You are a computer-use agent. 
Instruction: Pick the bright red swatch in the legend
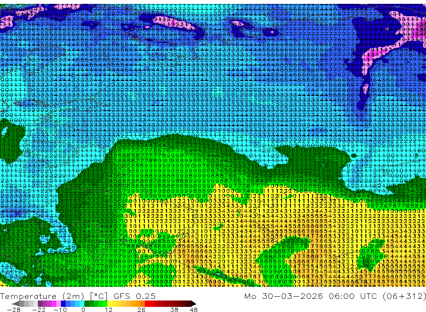click(147, 303)
